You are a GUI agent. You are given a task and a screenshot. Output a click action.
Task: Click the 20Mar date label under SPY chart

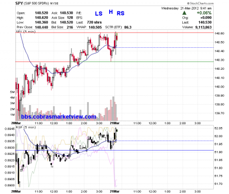[x=16, y=123]
